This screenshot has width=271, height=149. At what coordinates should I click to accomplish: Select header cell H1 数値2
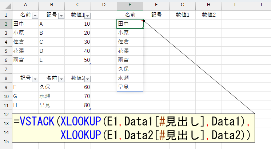coord(208,15)
